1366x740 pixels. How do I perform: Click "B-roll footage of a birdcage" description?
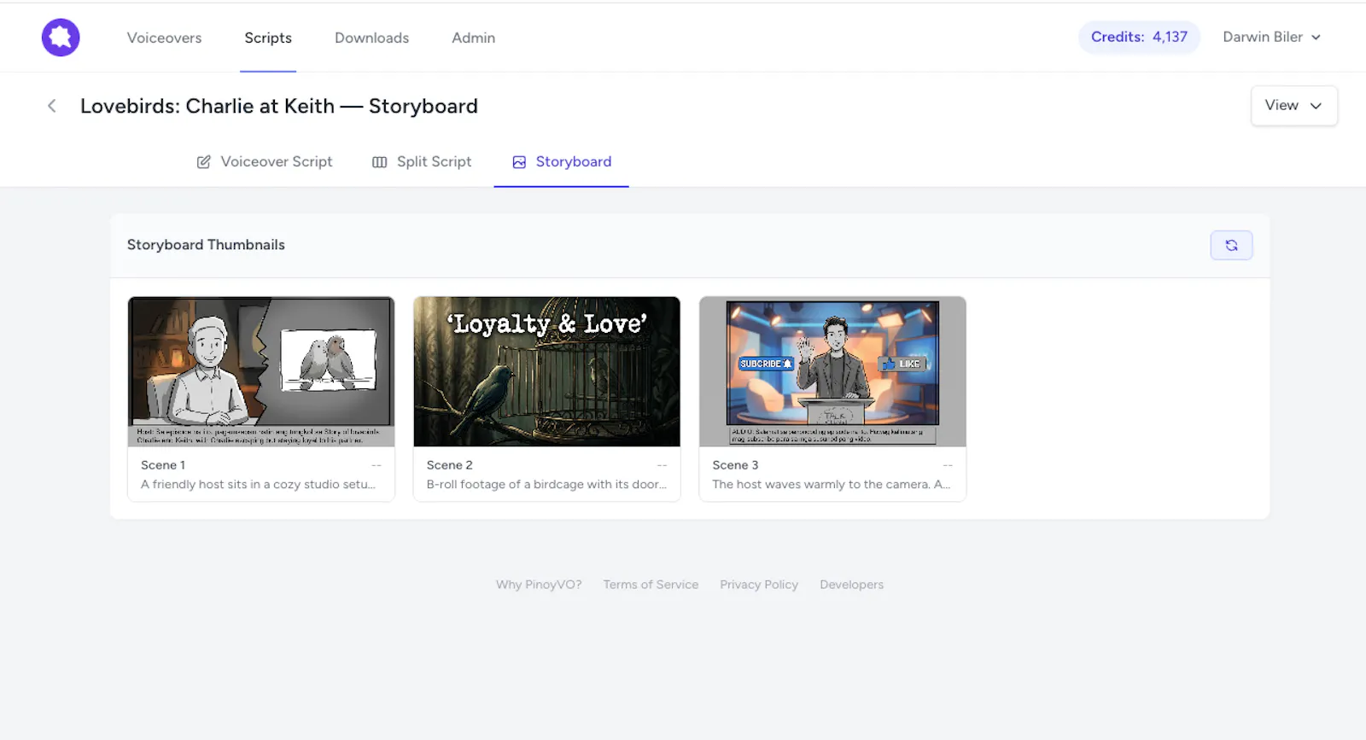[x=546, y=484]
